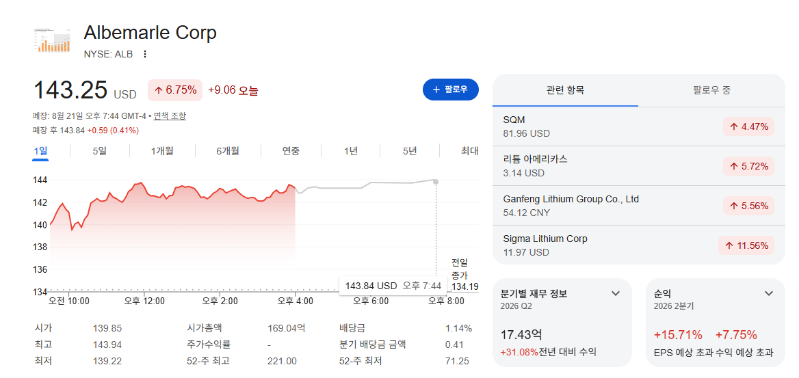The height and width of the screenshot is (378, 799).
Task: Expand the 순익 card chevron
Action: 769,293
